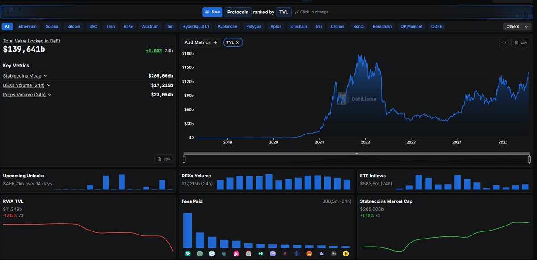
Task: Filter by the Bitcoin chain
Action: click(74, 26)
